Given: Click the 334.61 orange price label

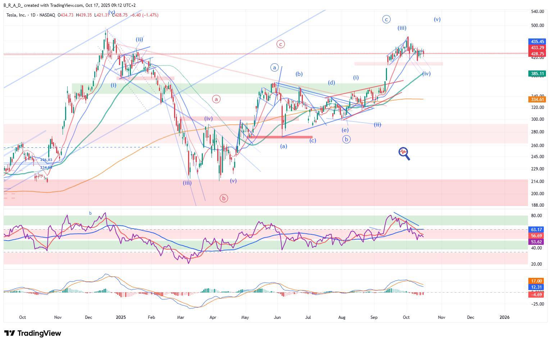Looking at the screenshot, I should pyautogui.click(x=537, y=99).
